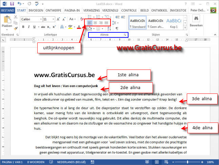Switch to Print Layout view
The height and width of the screenshot is (165, 219).
(157, 162)
